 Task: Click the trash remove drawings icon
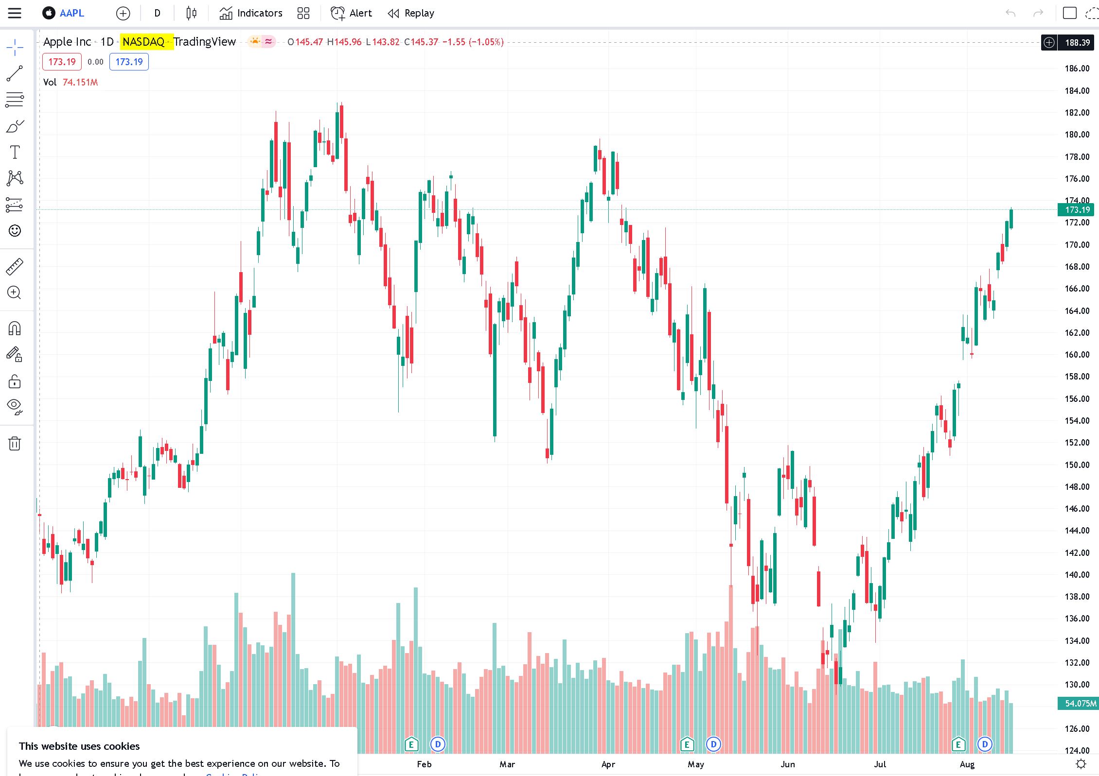point(15,443)
